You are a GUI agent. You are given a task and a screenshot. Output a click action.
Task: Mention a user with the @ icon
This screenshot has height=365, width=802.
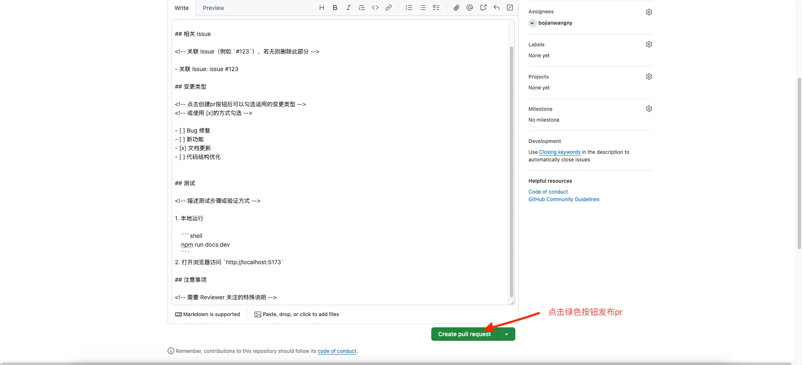470,8
